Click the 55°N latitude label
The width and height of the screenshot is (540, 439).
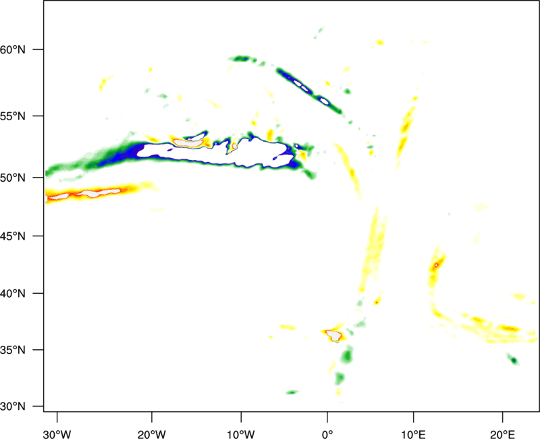13,116
